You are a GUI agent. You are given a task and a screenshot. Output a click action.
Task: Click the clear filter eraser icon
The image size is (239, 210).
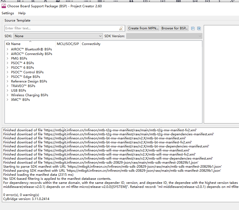(121, 28)
